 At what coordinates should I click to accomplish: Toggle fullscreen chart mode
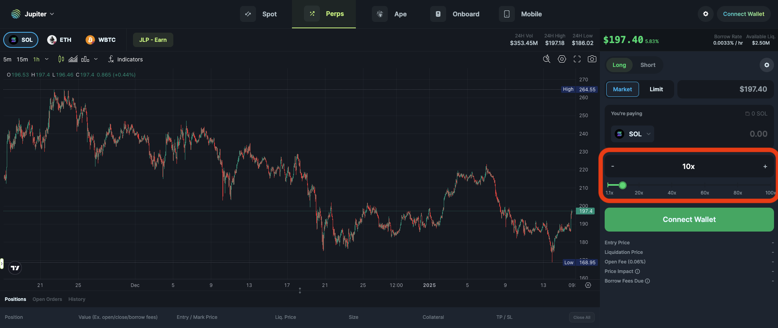(x=577, y=59)
